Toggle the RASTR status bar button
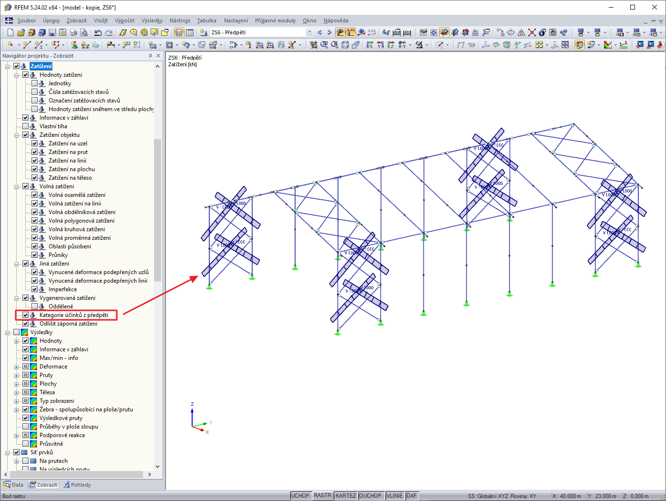Viewport: 666px width, 501px height. tap(323, 496)
